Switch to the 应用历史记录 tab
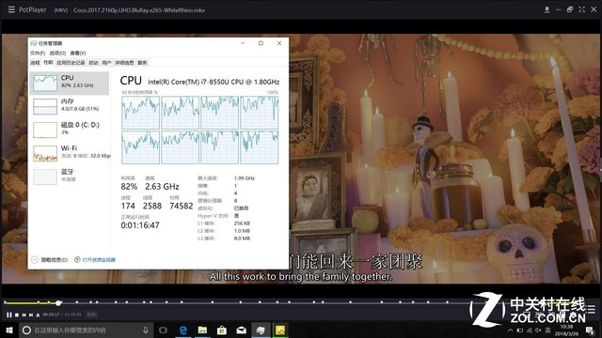Screen dimensions: 602x338 coord(71,63)
